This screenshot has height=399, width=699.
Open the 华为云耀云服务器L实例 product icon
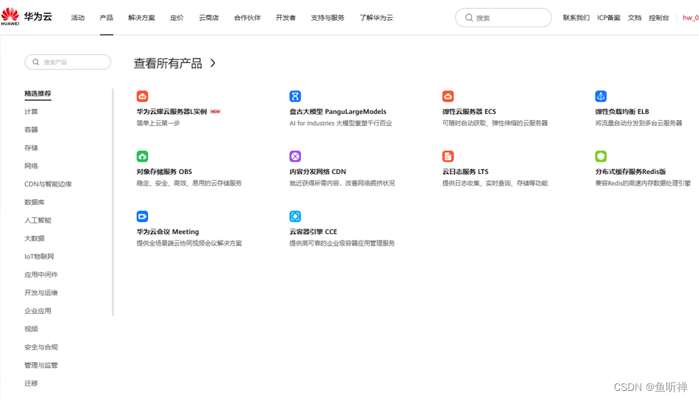(x=142, y=96)
